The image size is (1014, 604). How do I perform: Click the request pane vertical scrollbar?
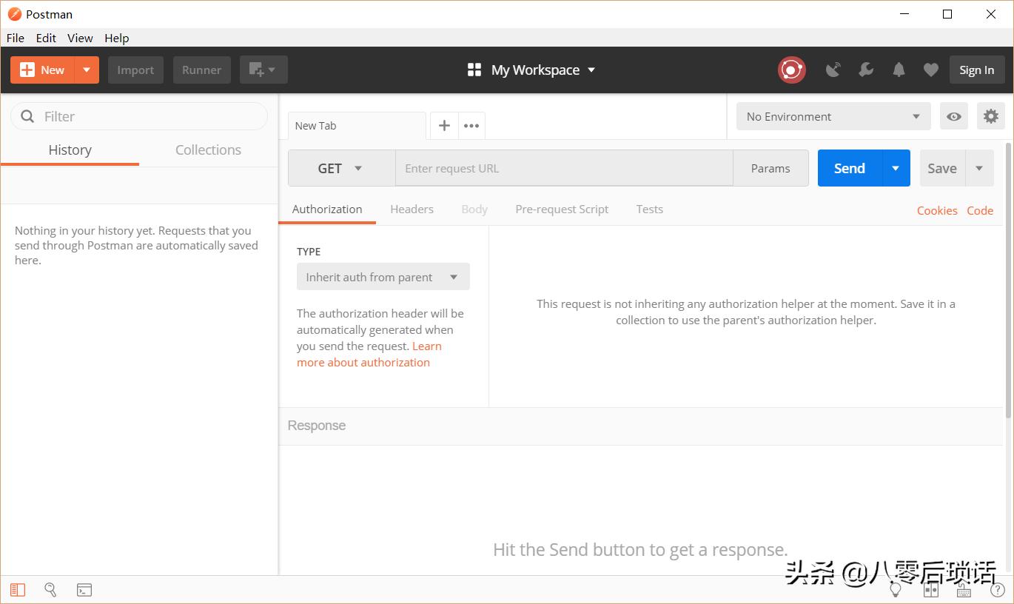[1008, 281]
